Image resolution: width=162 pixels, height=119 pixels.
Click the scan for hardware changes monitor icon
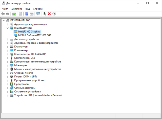(x=38, y=14)
